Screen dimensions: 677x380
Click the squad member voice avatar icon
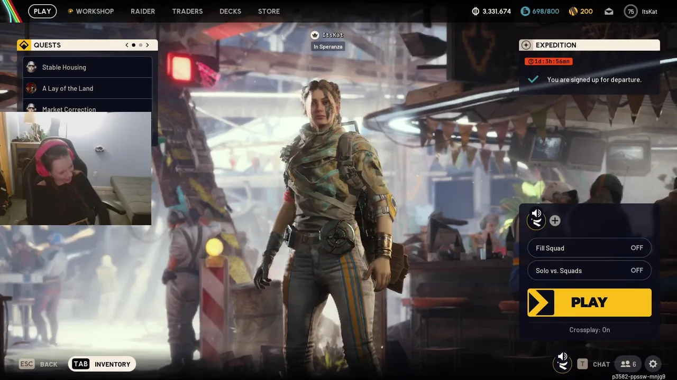click(536, 220)
